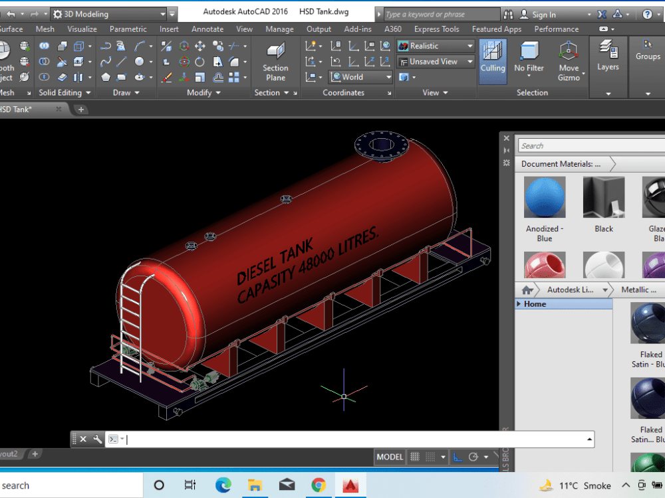
Task: Open Autodesk Library breadcrumb
Action: 570,290
